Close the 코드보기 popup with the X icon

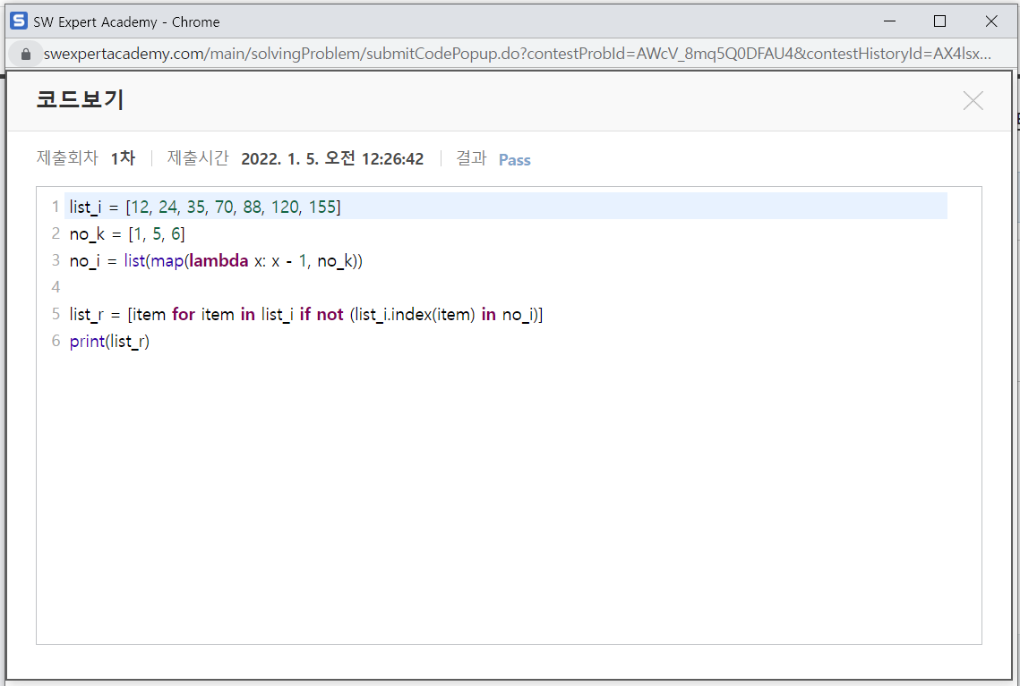click(973, 101)
